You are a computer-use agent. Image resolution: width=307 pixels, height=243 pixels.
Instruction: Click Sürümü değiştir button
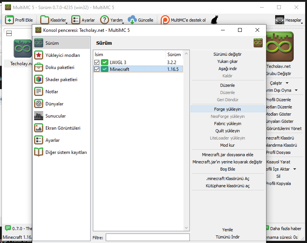coord(227,54)
